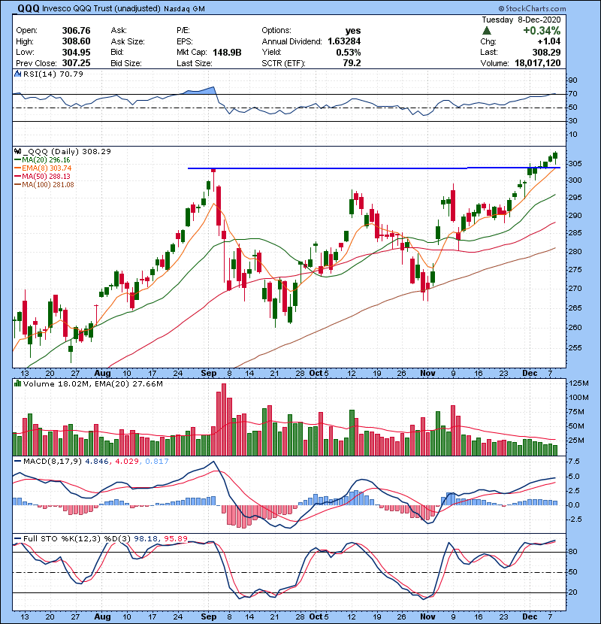The image size is (601, 624).
Task: Click the 305 price scale label
Action: pyautogui.click(x=575, y=164)
